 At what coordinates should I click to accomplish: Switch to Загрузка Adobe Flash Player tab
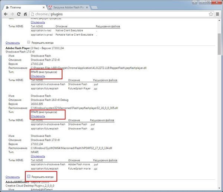pyautogui.click(x=68, y=7)
